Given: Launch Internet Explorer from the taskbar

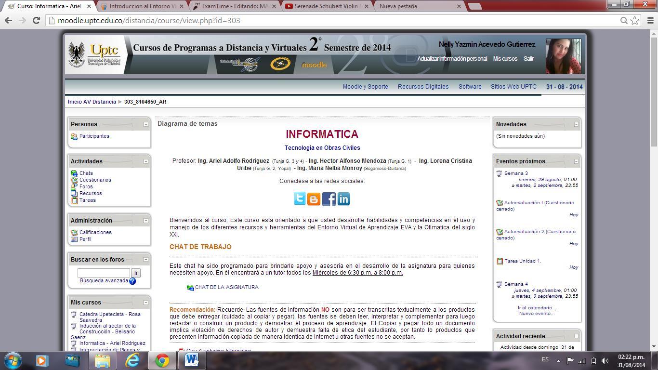Looking at the screenshot, I should tap(132, 360).
